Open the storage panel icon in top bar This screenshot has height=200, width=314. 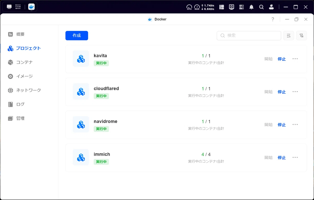point(222,7)
